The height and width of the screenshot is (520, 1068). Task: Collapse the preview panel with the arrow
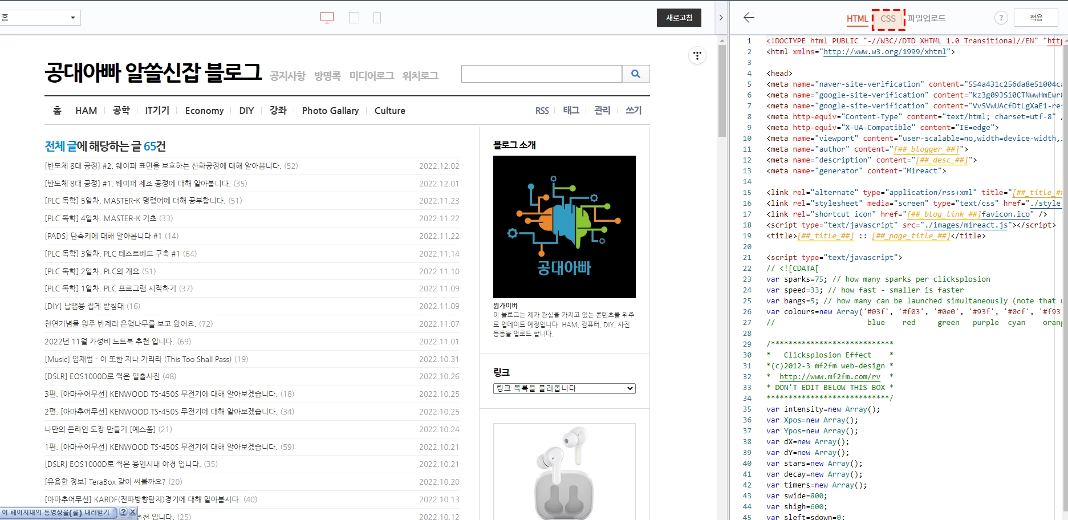click(x=721, y=18)
